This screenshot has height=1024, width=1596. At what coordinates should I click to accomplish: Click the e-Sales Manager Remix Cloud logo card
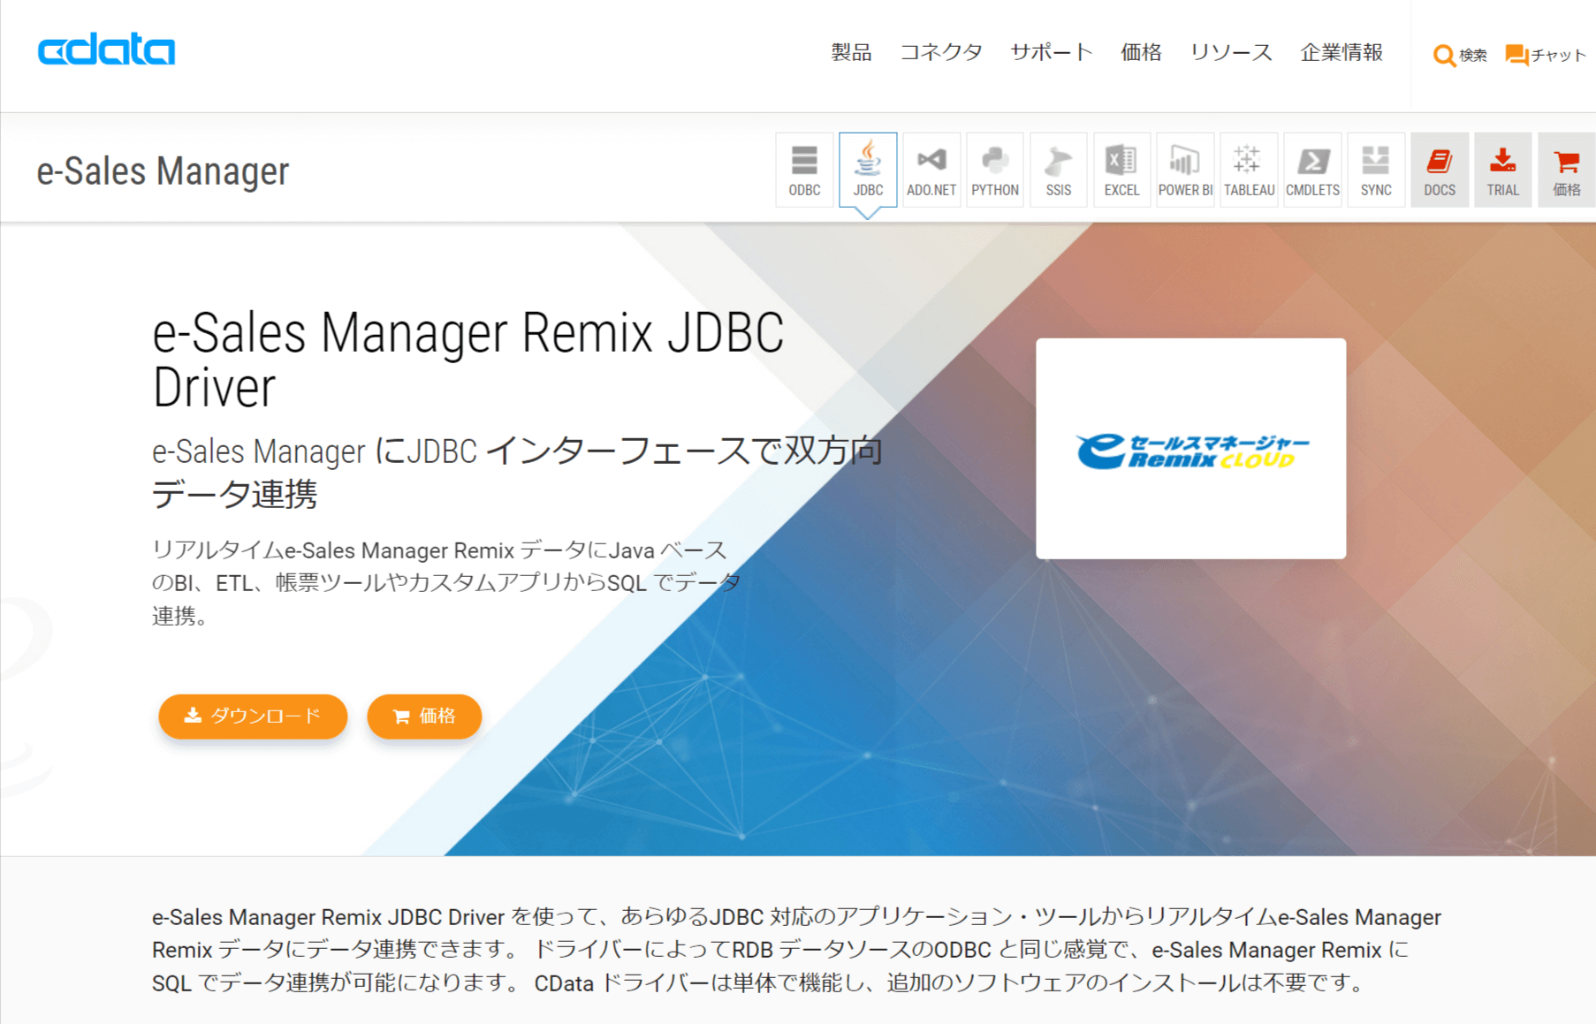(x=1190, y=449)
